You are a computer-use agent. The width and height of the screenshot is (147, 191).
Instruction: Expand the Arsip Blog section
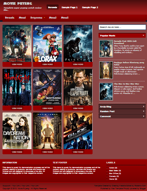pyautogui.click(x=122, y=106)
